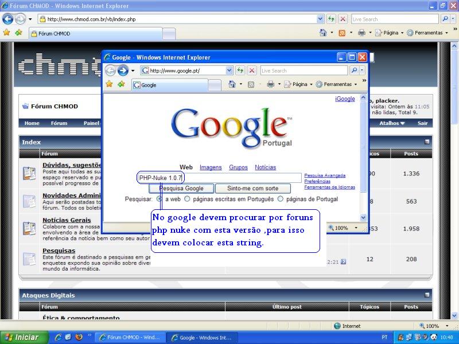Image resolution: width=459 pixels, height=344 pixels.
Task: Open the Notícias Gerais forum
Action: coord(67,220)
